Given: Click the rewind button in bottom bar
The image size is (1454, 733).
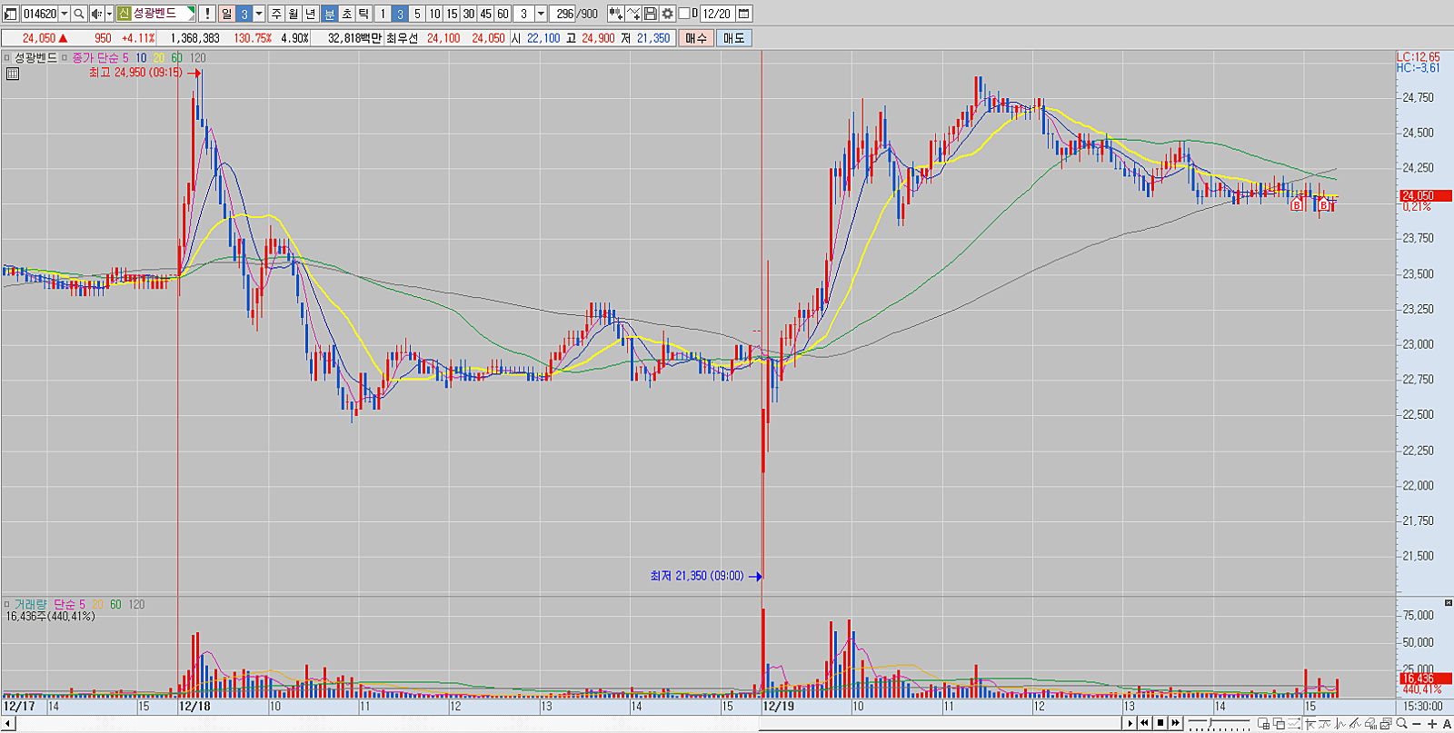Looking at the screenshot, I should tap(1145, 723).
